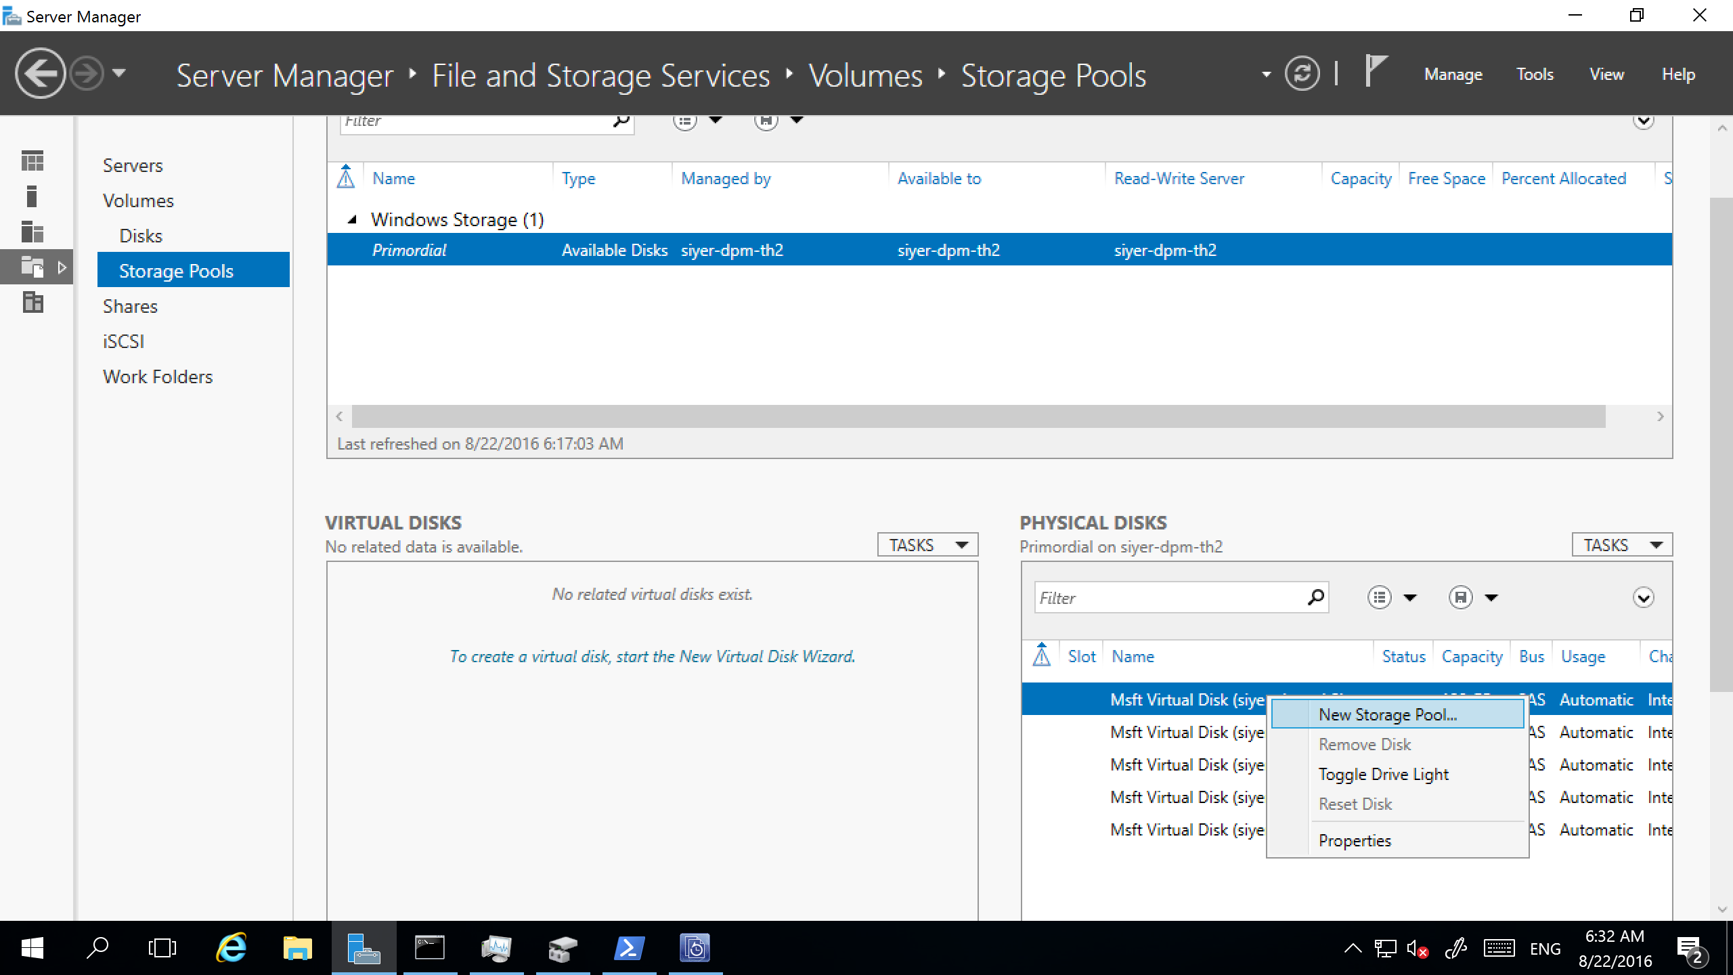The width and height of the screenshot is (1733, 975).
Task: Click the Physical Disks filter input field
Action: [1172, 598]
